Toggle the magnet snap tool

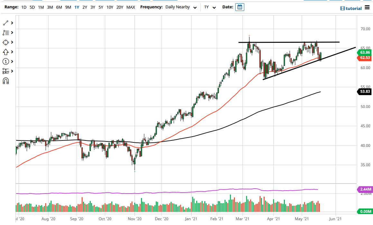6,81
